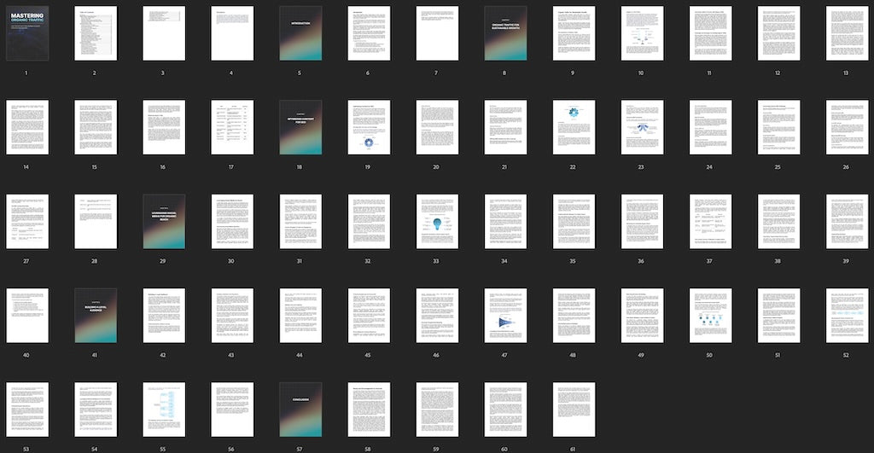
Task: Select the table of contents page 2
Action: click(96, 33)
